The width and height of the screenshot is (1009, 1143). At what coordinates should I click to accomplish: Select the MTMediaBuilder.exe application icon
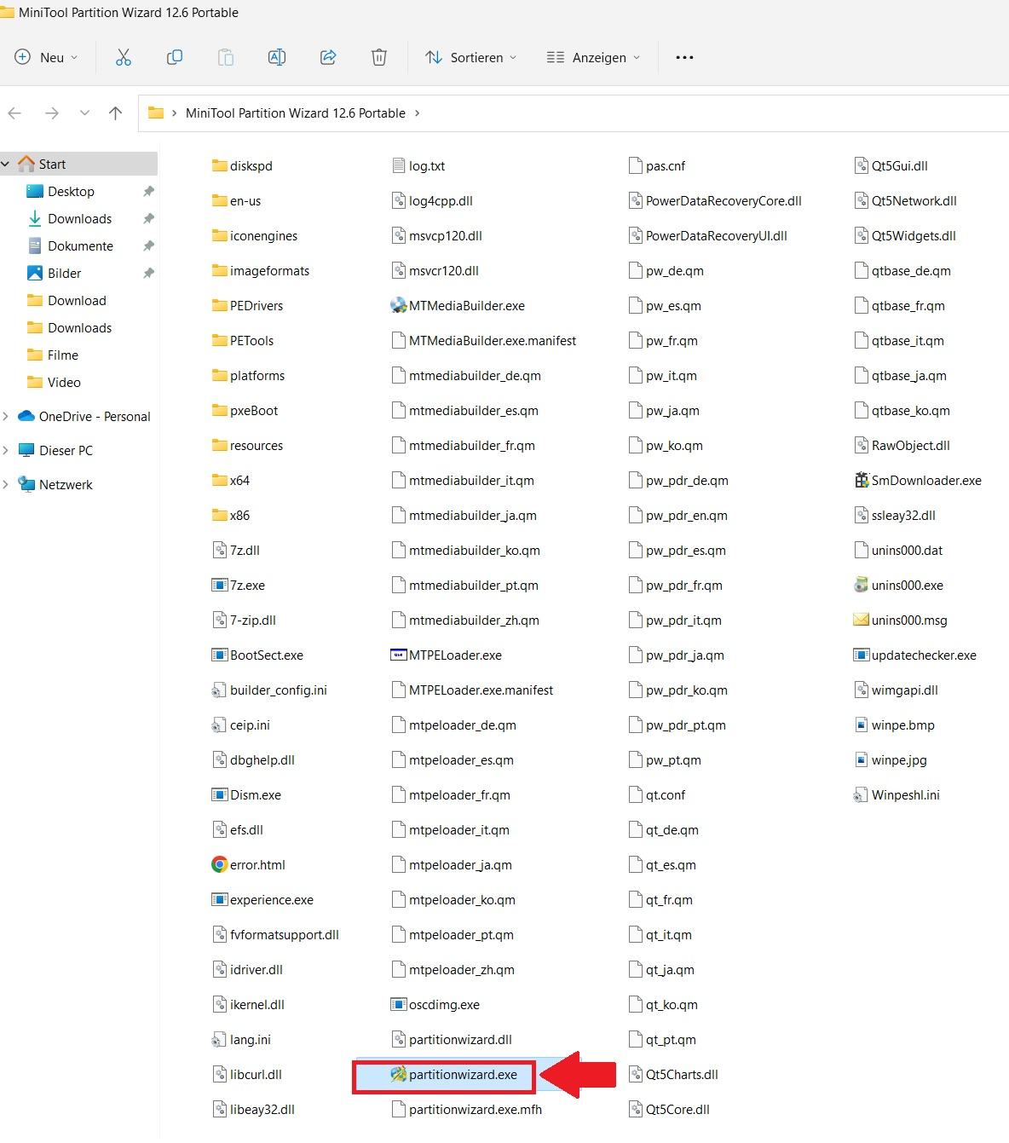(x=398, y=305)
